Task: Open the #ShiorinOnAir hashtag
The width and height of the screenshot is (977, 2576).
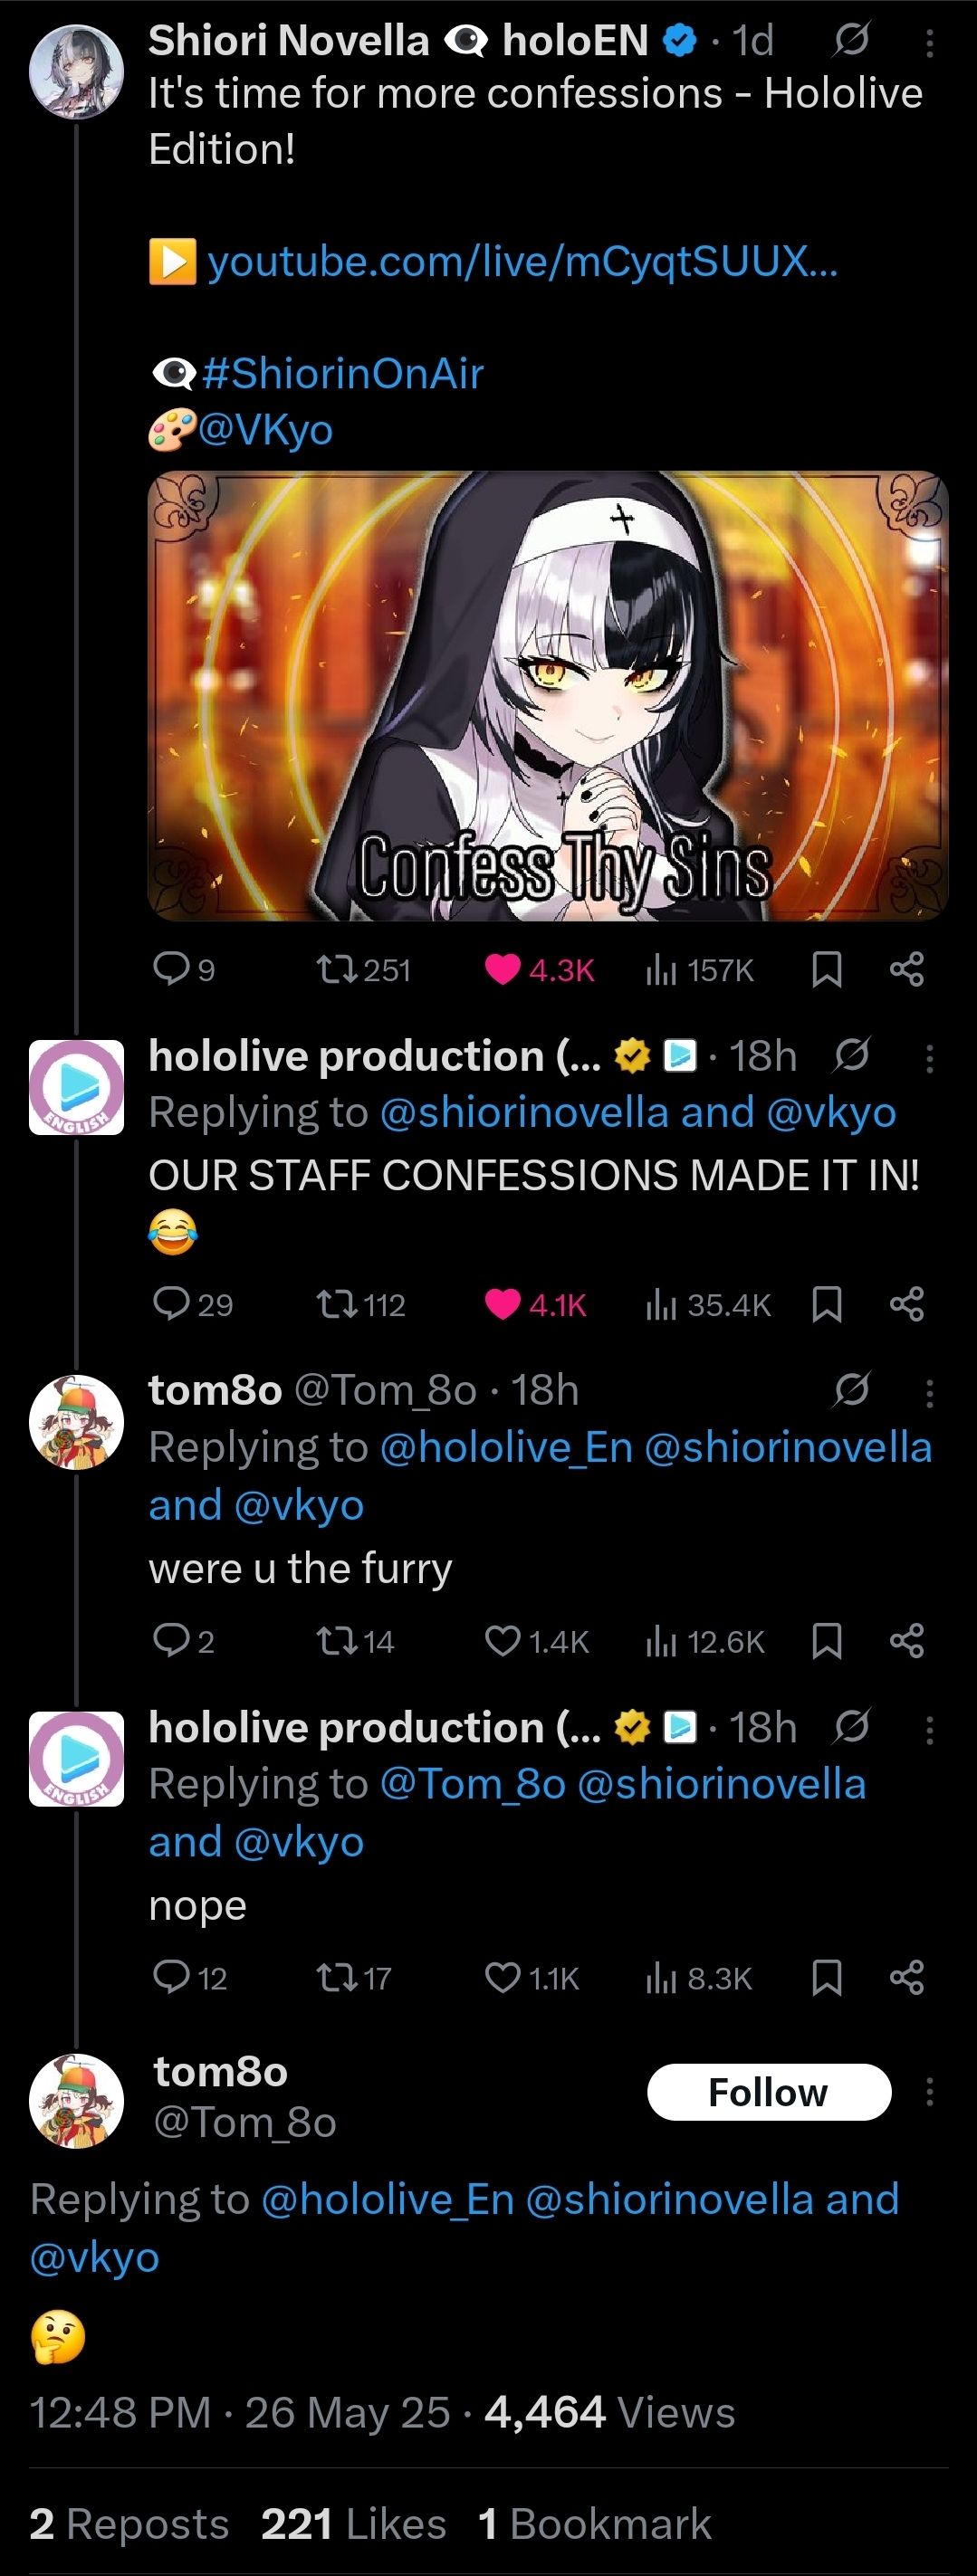Action: click(343, 374)
